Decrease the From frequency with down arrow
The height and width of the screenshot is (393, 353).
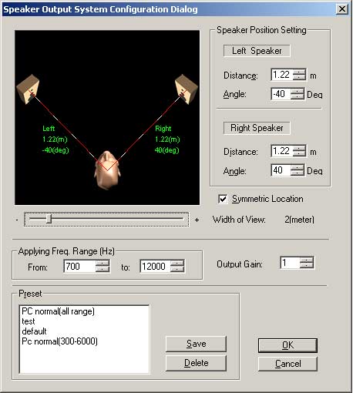(x=103, y=269)
